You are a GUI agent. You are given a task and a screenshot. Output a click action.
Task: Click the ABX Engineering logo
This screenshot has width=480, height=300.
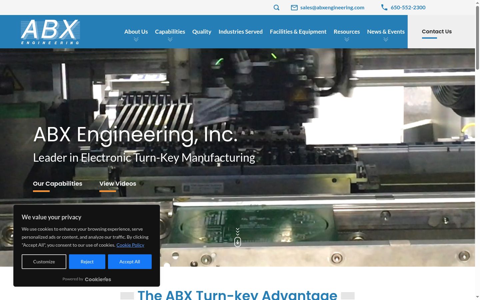[x=50, y=32]
